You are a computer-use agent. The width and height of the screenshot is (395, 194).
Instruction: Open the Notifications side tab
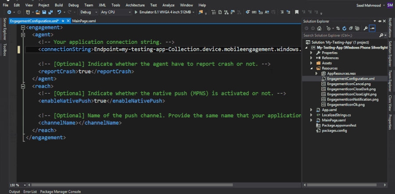pos(390,28)
